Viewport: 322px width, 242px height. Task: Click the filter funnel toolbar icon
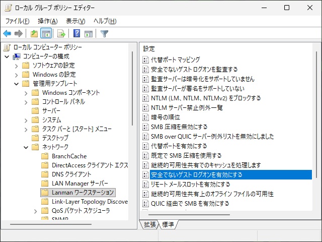click(x=104, y=34)
